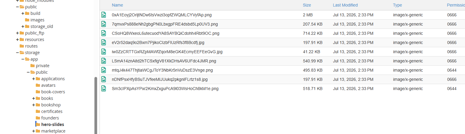The width and height of the screenshot is (465, 134).
Task: Expand the bookshop folder node
Action: coord(34,105)
